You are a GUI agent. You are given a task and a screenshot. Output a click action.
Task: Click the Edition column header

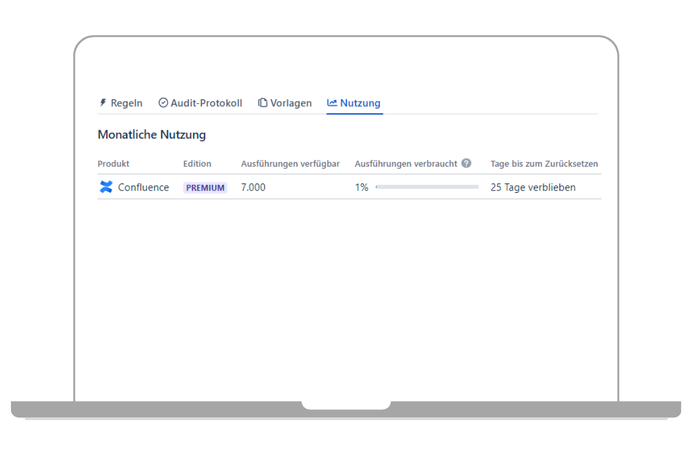pyautogui.click(x=197, y=164)
